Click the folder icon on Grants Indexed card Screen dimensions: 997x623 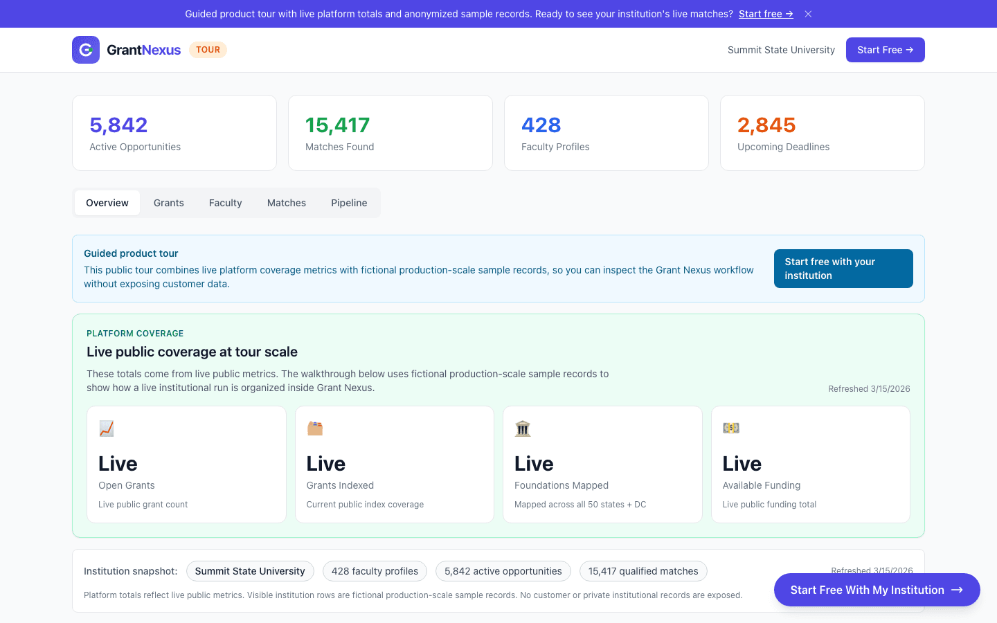tap(315, 428)
